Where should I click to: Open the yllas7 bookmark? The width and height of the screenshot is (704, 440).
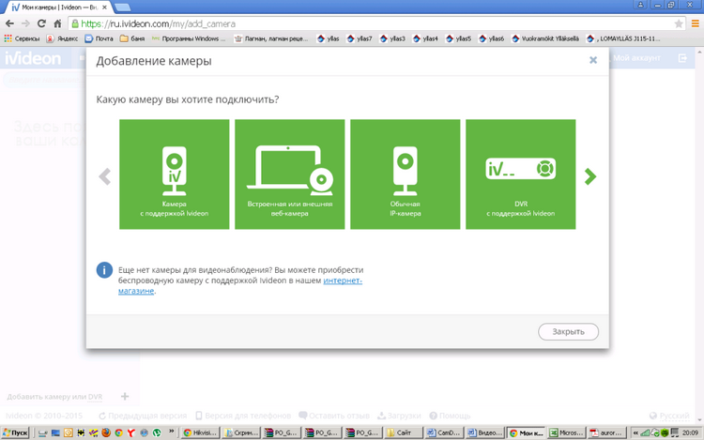tap(360, 39)
